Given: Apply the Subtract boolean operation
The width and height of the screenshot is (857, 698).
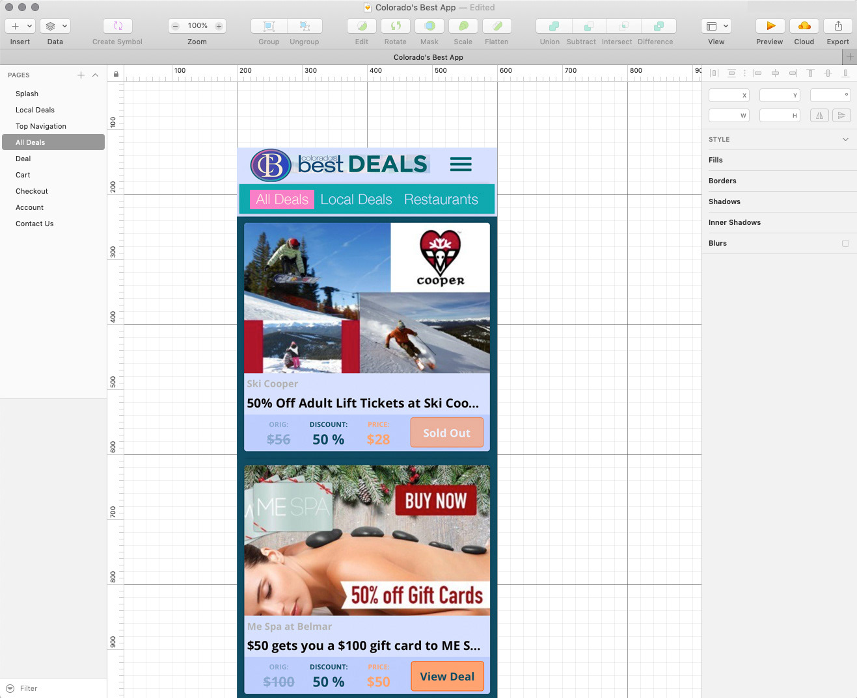Looking at the screenshot, I should [x=589, y=26].
